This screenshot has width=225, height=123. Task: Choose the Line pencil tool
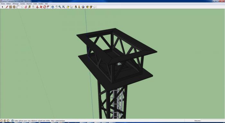pos(7,7)
